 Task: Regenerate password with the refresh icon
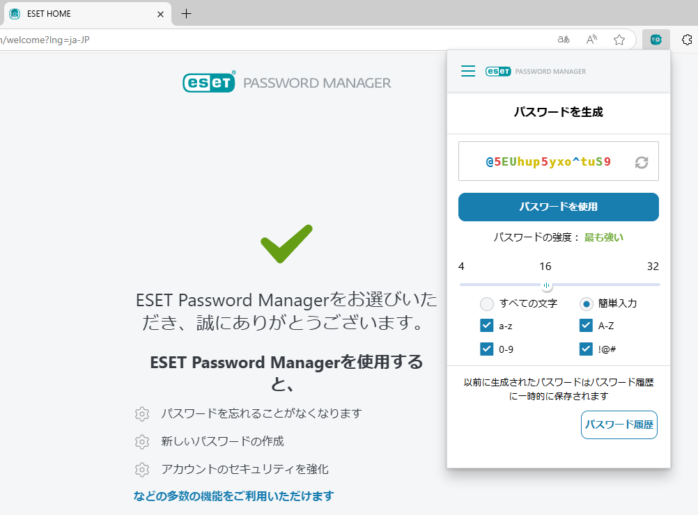642,162
